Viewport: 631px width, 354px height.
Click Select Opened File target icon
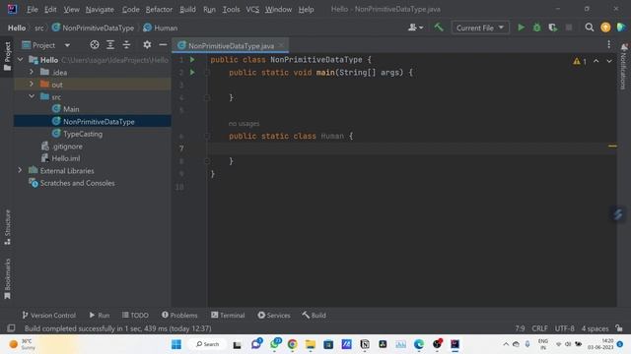(x=95, y=45)
